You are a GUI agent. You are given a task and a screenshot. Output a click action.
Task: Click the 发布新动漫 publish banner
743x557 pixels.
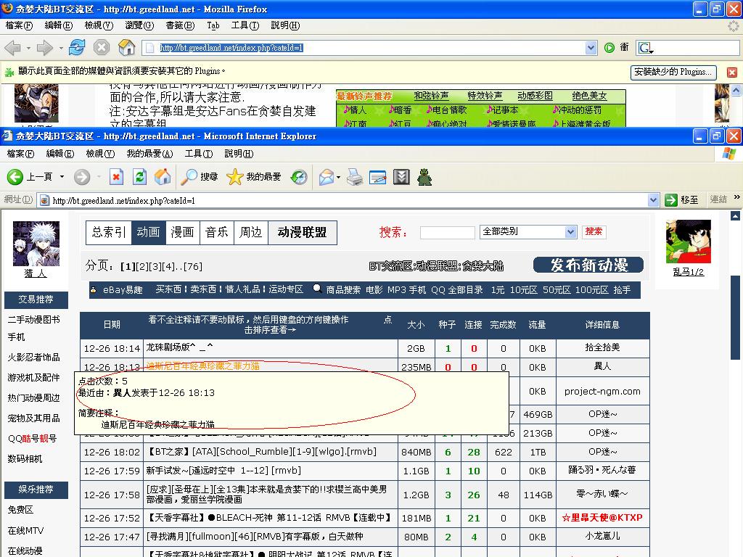(588, 265)
